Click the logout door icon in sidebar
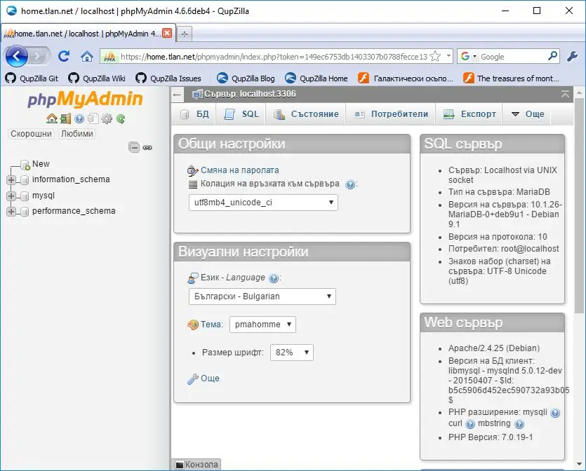Image resolution: width=586 pixels, height=471 pixels. pos(65,118)
